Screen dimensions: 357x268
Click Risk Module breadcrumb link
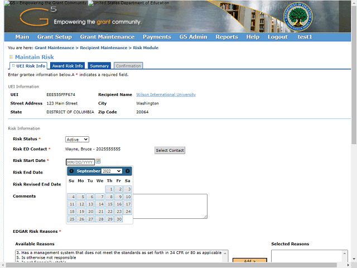[x=146, y=48]
